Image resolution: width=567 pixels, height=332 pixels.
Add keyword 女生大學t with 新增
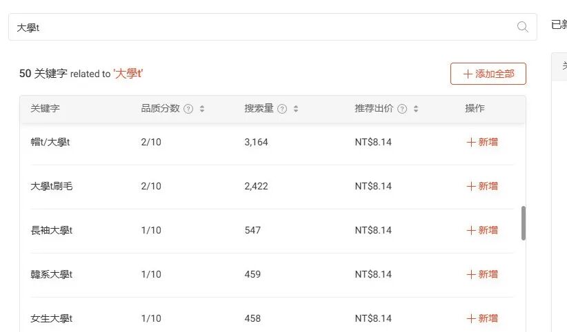click(482, 318)
